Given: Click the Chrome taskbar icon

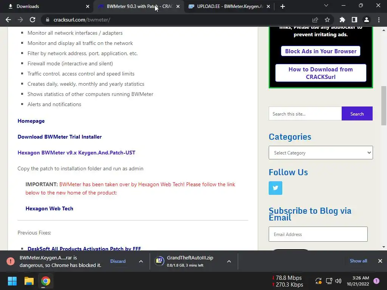Looking at the screenshot, I should click(x=46, y=281).
